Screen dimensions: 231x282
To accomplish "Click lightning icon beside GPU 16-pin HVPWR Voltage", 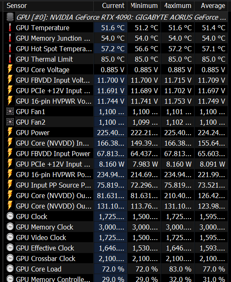I will (x=10, y=101).
